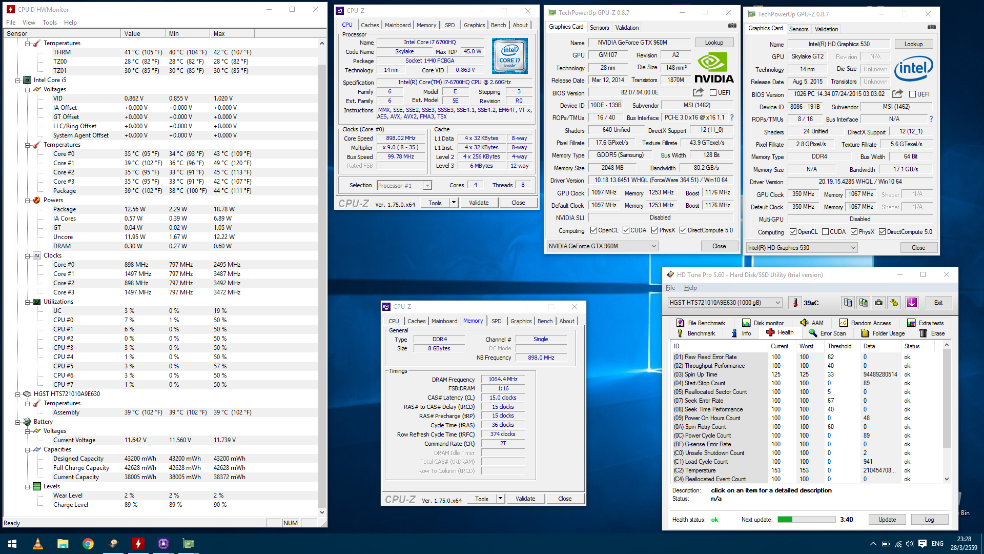Click the purple down-arrow icon in HD Tune
984x554 pixels.
(912, 303)
